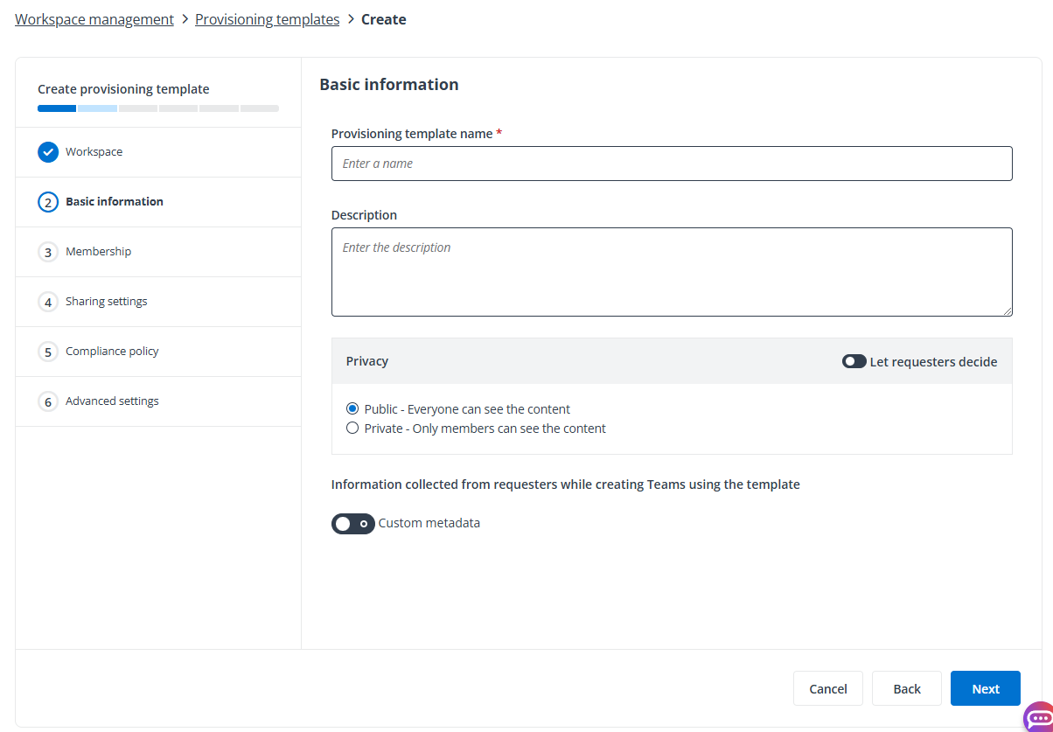This screenshot has height=732, width=1053.
Task: Switch to the Membership step
Action: click(98, 251)
